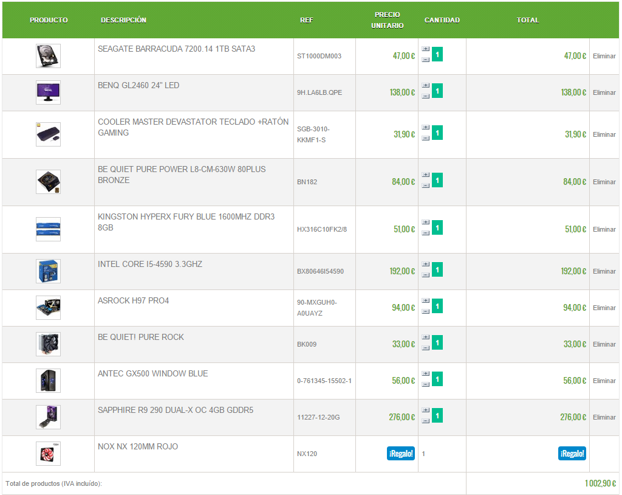Click ¡Regalo! badge in total column

tap(572, 453)
